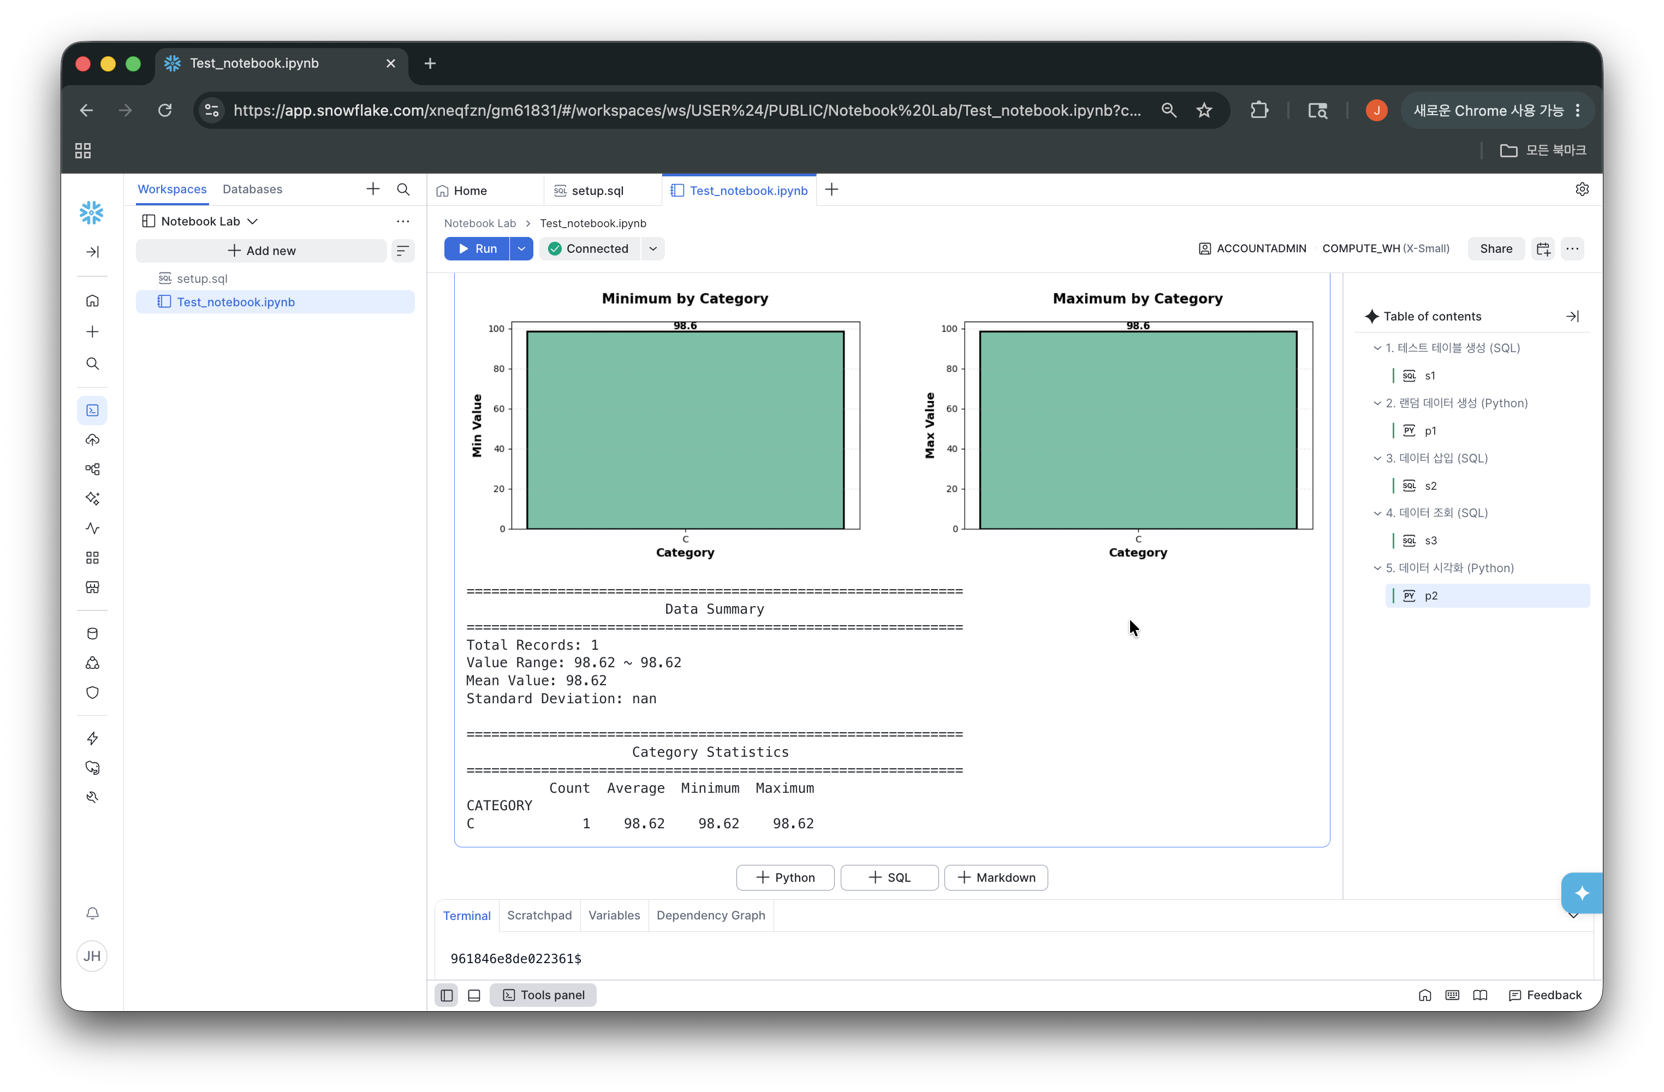Open the setup.sql editor tab

597,191
